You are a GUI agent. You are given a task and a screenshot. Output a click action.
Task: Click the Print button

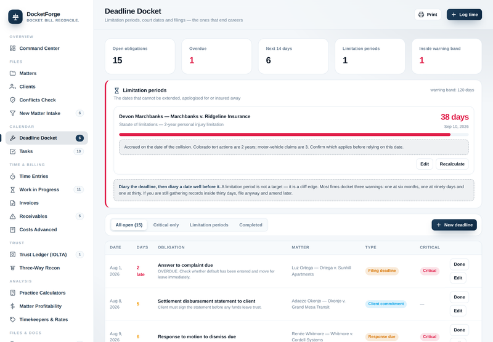pyautogui.click(x=428, y=14)
